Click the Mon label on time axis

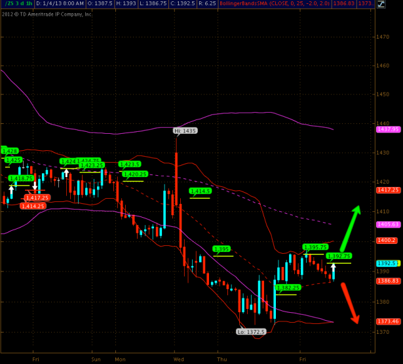(x=120, y=359)
